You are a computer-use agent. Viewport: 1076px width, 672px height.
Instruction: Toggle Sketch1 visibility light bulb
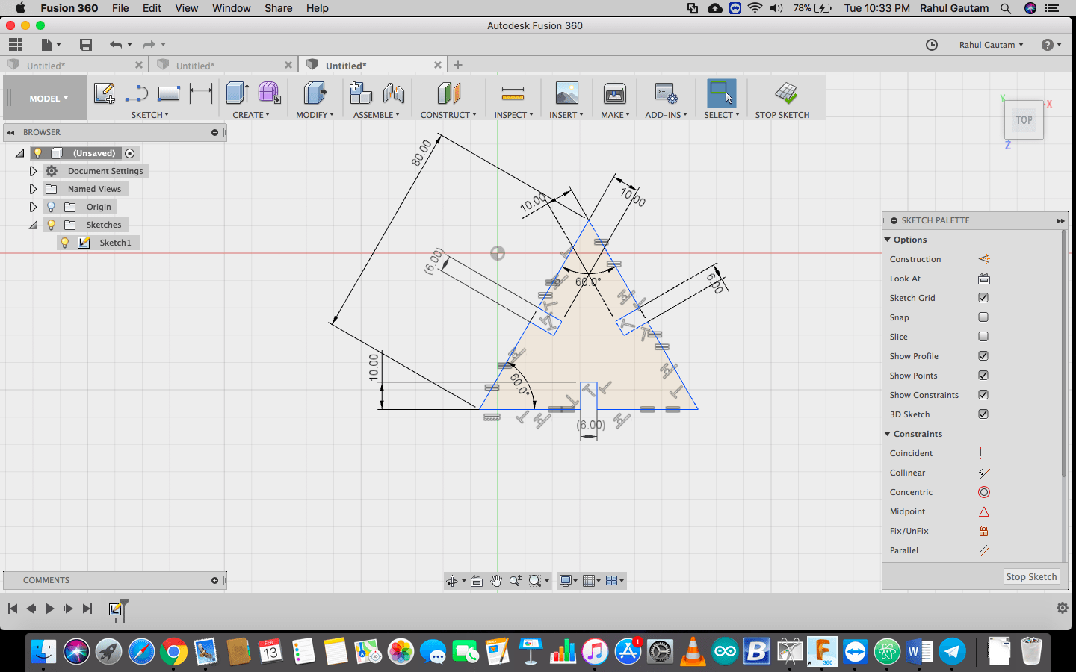(65, 243)
